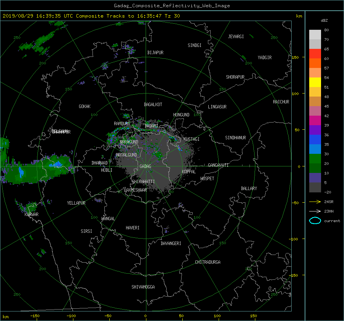Click the 2019/08/29 16:39:35 UTC timestamp
Image resolution: width=344 pixels, height=321 pixels.
(x=39, y=16)
